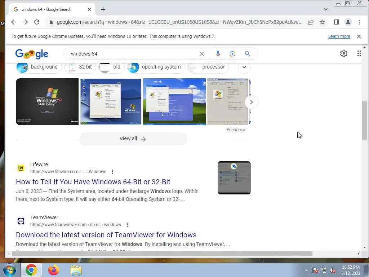
Task: Click the Lifewire site name
Action: click(x=39, y=164)
